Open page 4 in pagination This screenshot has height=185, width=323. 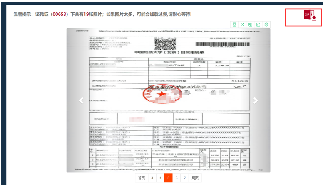(160, 178)
